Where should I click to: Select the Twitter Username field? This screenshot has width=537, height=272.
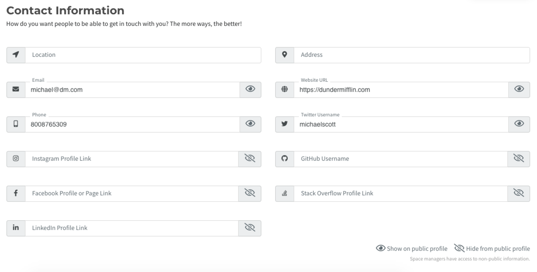(x=401, y=124)
